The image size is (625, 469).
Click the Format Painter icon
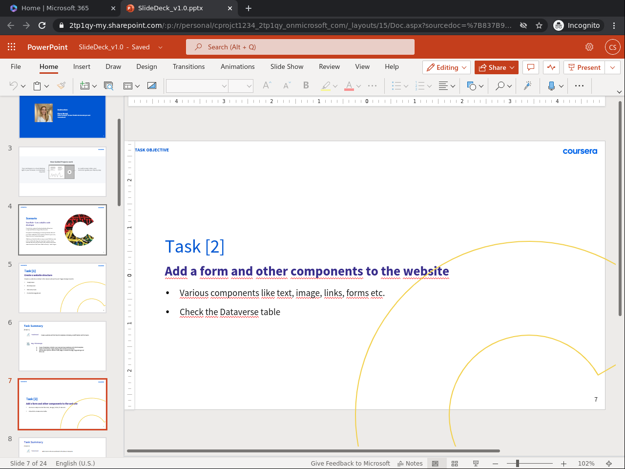coord(62,86)
